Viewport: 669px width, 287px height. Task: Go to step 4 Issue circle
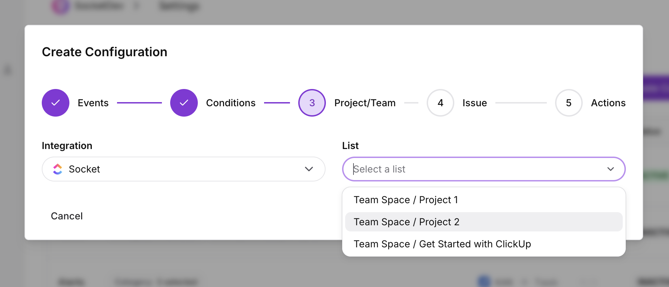[x=440, y=103]
